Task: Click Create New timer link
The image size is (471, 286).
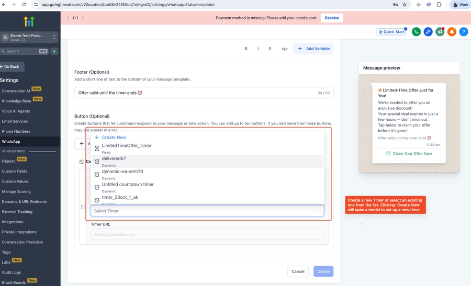Action: [x=114, y=138]
